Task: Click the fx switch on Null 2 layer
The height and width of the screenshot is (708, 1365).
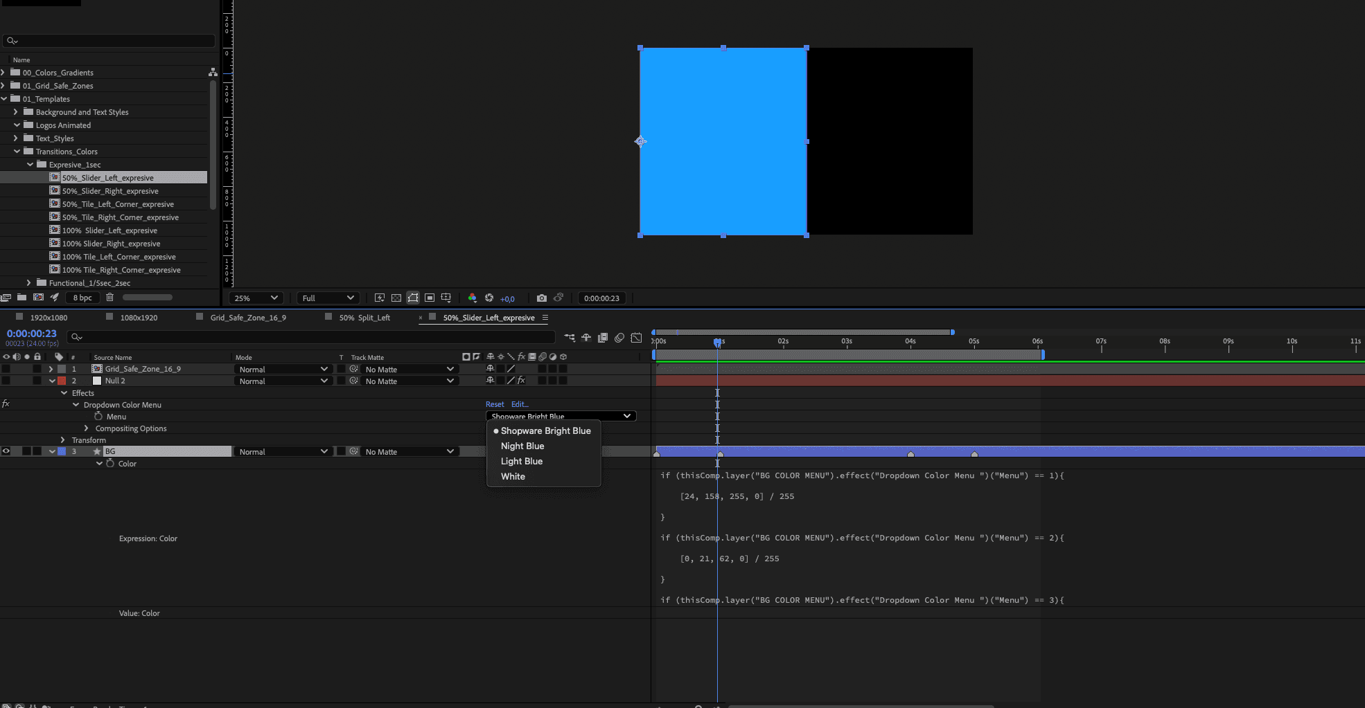Action: 521,381
